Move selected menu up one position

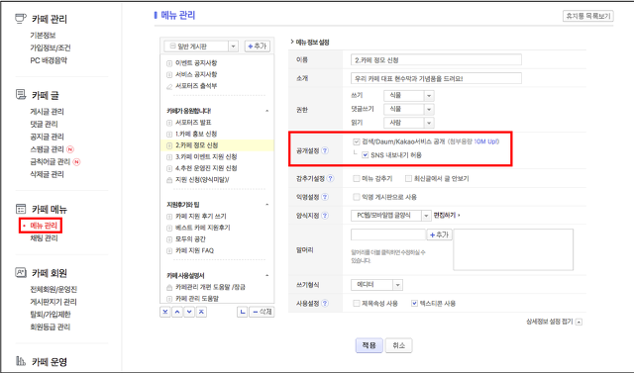[177, 312]
